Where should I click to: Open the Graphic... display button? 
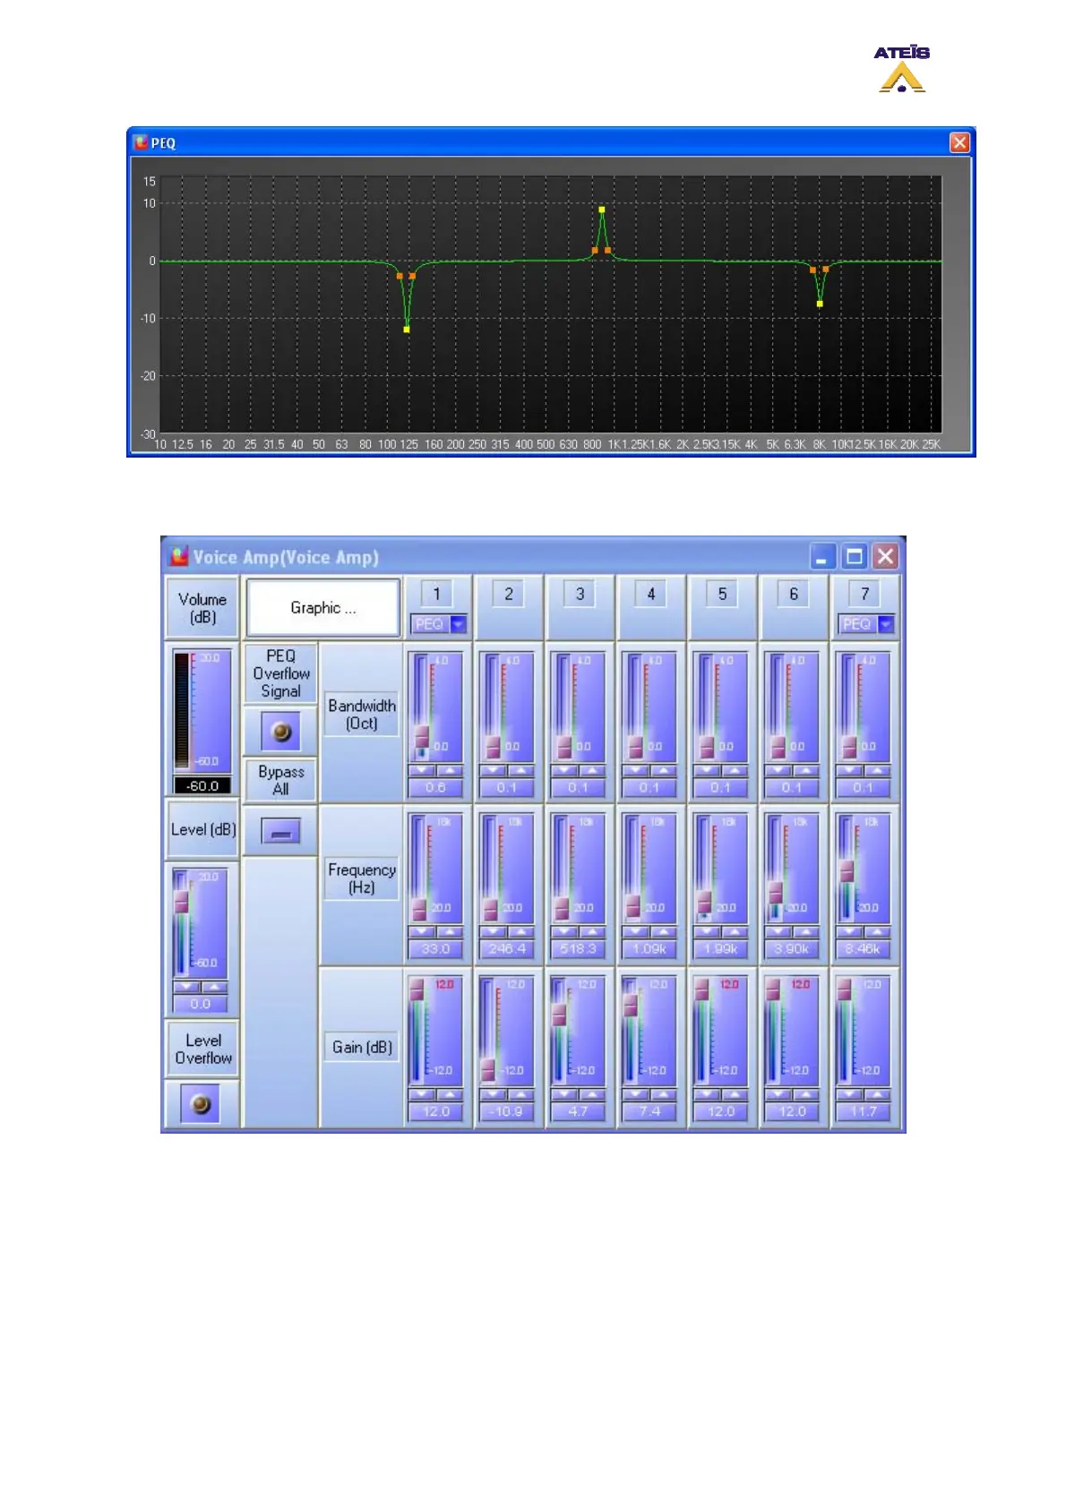(322, 608)
